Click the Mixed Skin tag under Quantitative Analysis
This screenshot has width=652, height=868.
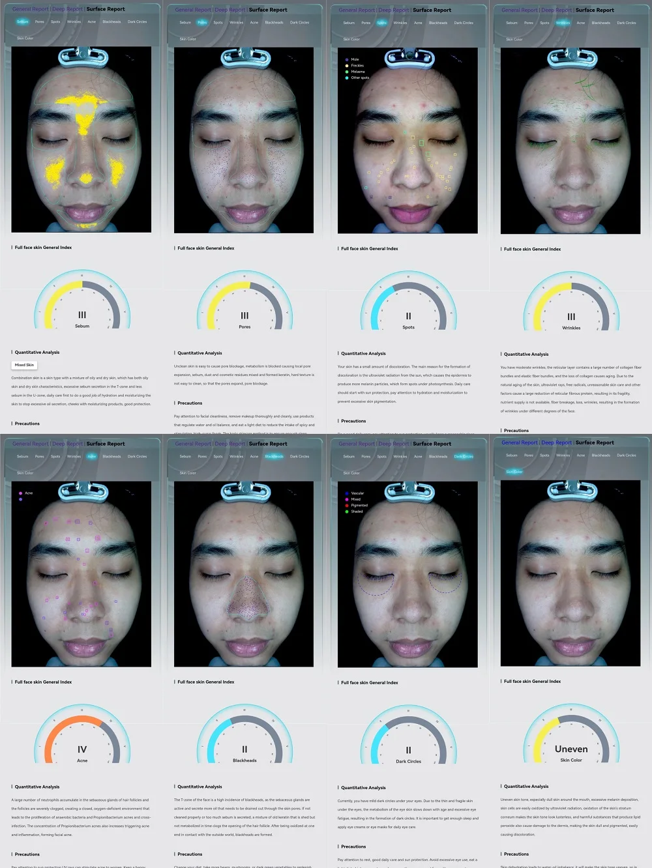(x=25, y=365)
